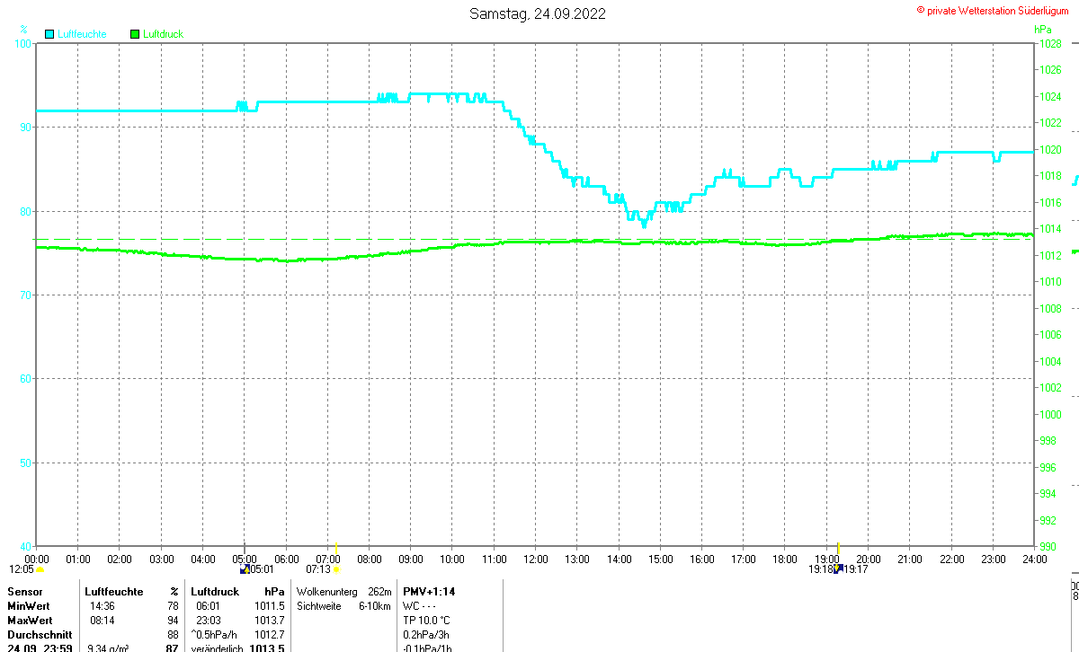
Task: Click the MaxWert humidity time 08:14
Action: (x=102, y=621)
